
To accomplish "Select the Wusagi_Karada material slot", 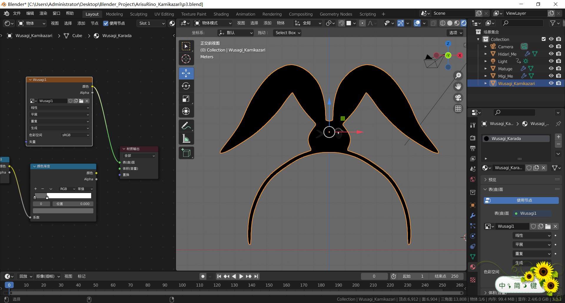I will click(x=516, y=139).
